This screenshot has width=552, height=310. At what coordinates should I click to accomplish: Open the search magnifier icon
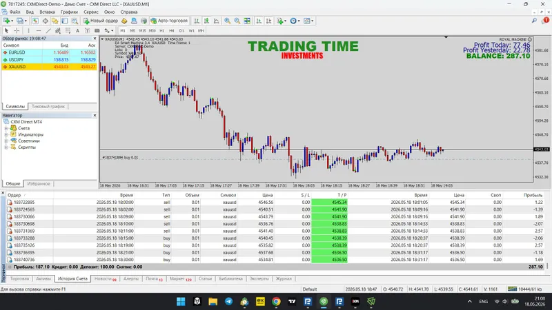[x=534, y=21]
